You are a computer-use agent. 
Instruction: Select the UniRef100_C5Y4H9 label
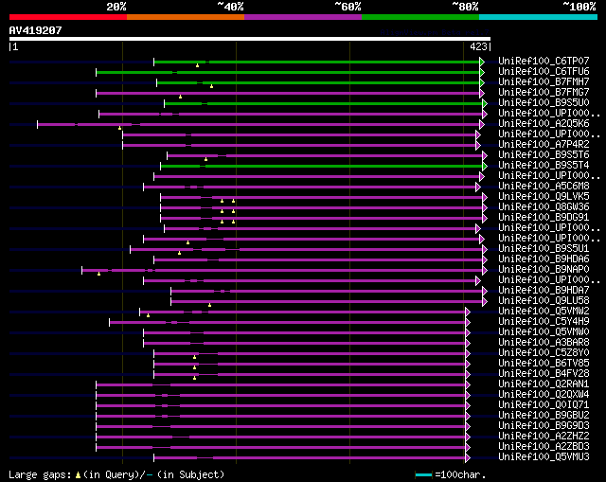tap(544, 322)
